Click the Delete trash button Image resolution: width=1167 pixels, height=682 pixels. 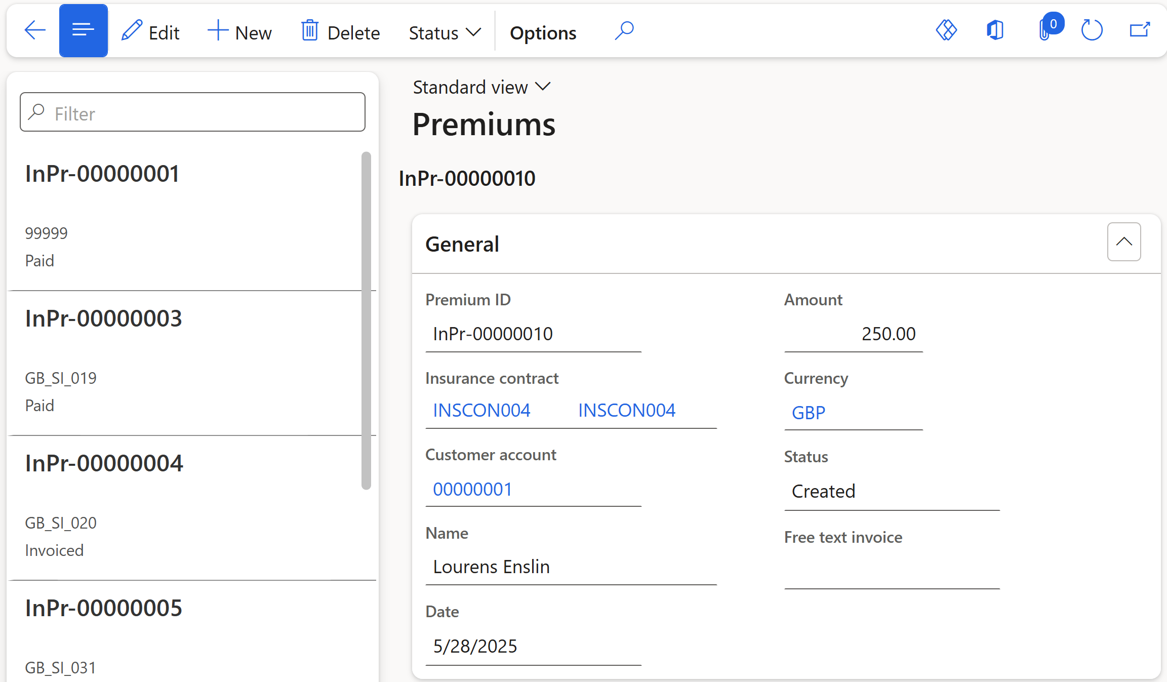point(340,32)
